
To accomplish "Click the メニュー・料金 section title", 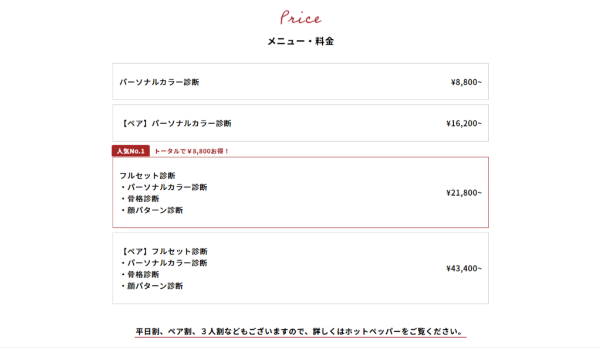I will click(x=300, y=42).
